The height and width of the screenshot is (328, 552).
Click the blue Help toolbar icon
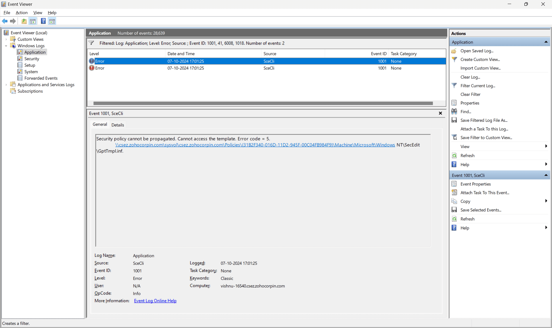point(43,21)
